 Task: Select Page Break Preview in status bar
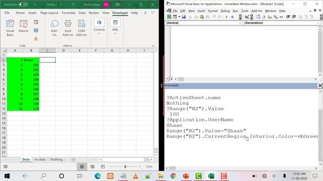(x=103, y=166)
